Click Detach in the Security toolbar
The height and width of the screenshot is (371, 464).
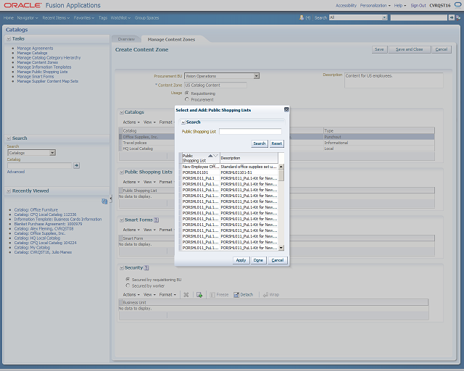click(244, 295)
